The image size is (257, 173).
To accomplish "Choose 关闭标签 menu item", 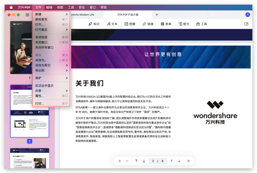I will (x=51, y=37).
